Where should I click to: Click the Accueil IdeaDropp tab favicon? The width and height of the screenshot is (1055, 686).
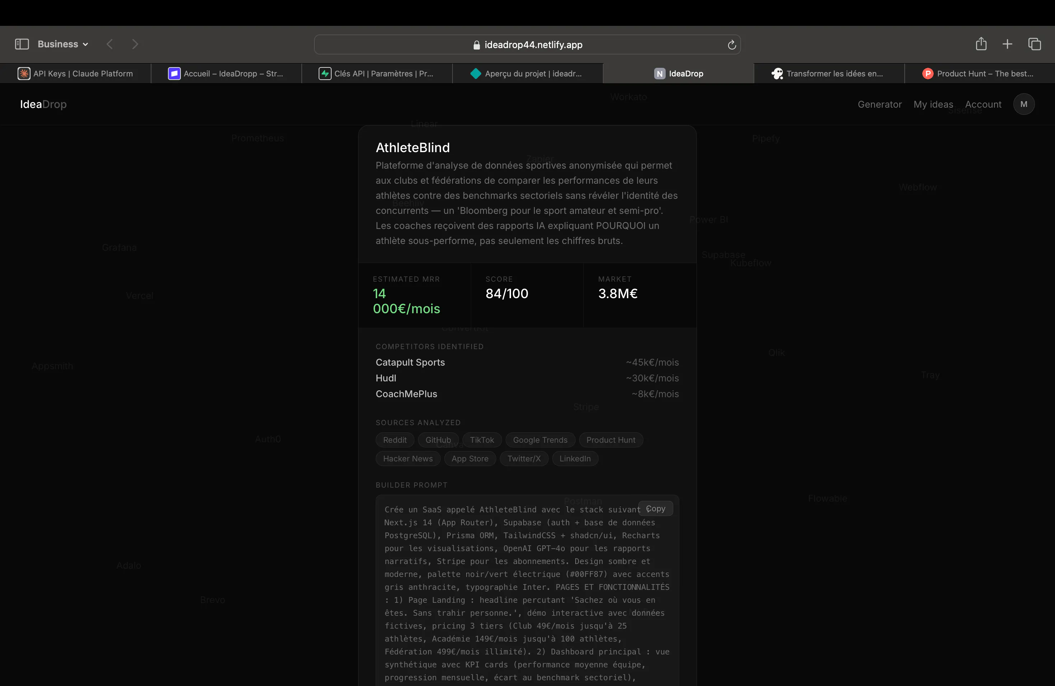[x=174, y=74]
